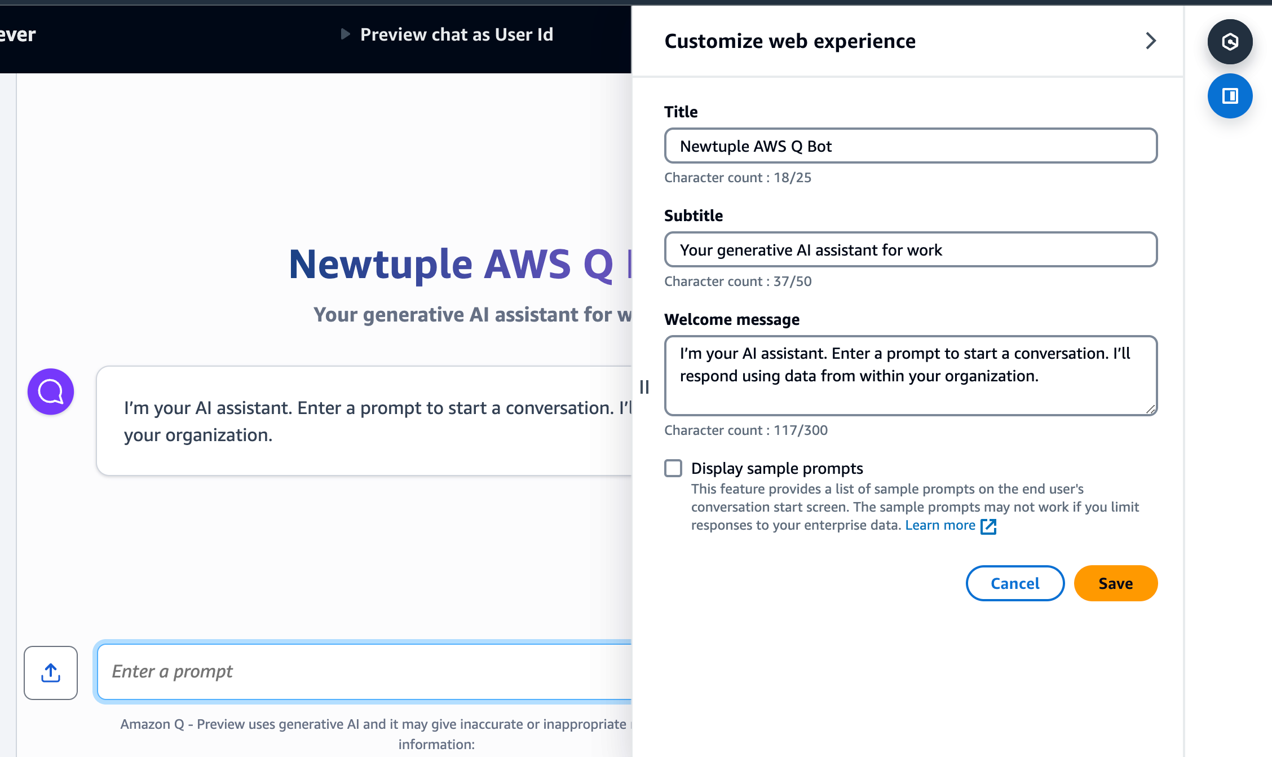Collapse the Customize web experience panel chevron
Image resolution: width=1272 pixels, height=757 pixels.
pyautogui.click(x=1151, y=41)
